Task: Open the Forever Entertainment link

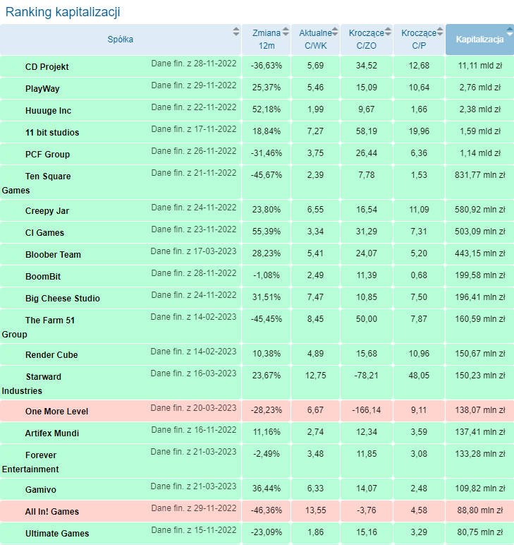Action: click(30, 462)
